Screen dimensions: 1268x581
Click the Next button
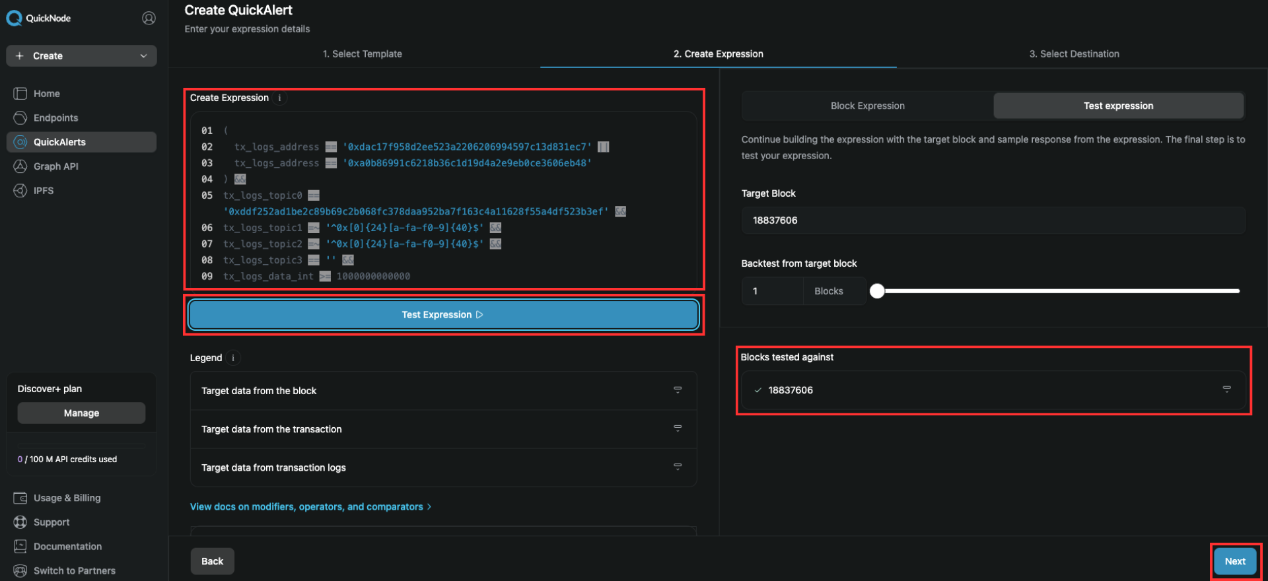coord(1235,561)
